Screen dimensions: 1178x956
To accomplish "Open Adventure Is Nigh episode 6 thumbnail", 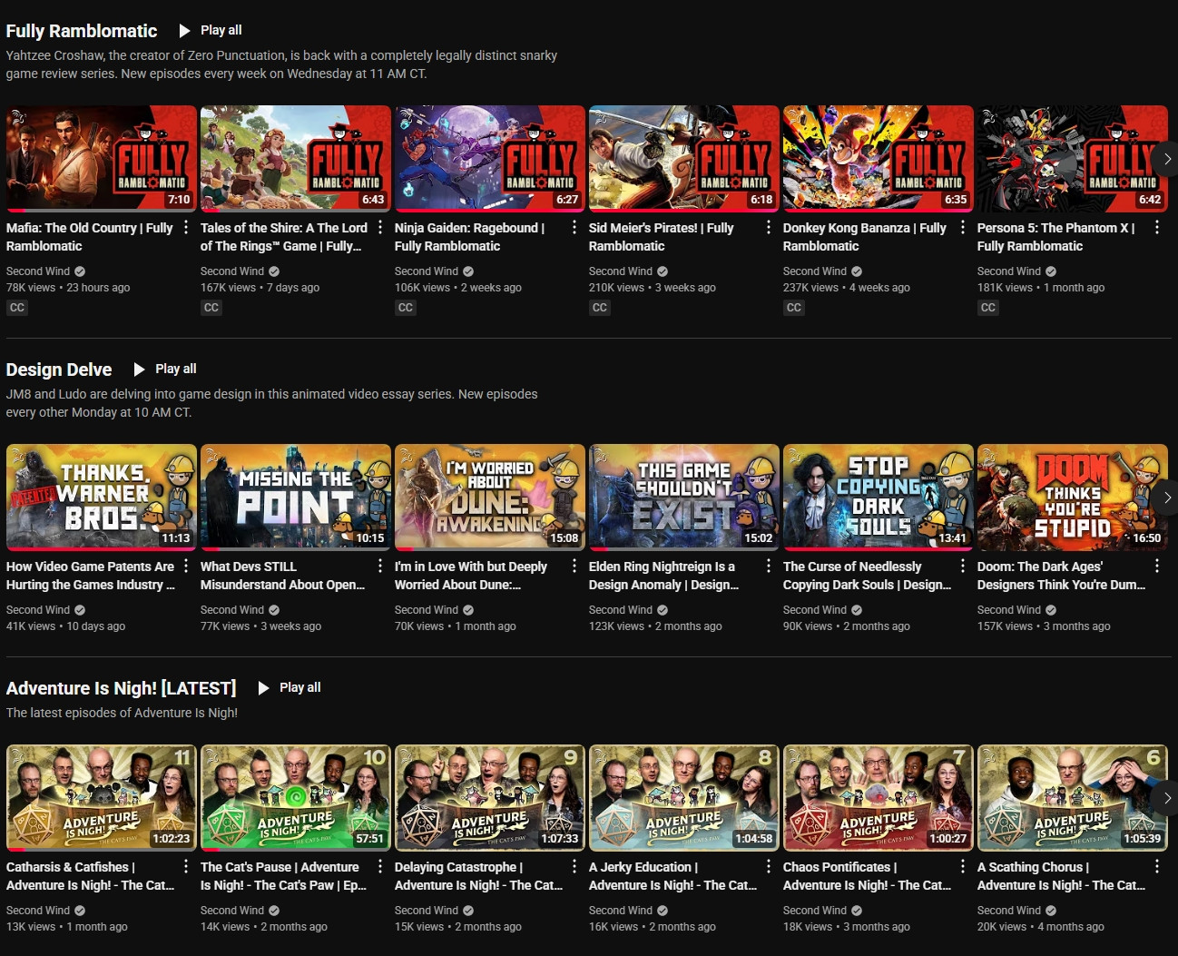I will (x=1073, y=798).
